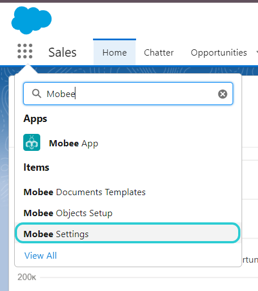
Task: Open Mobee Documents Templates item
Action: click(x=84, y=192)
